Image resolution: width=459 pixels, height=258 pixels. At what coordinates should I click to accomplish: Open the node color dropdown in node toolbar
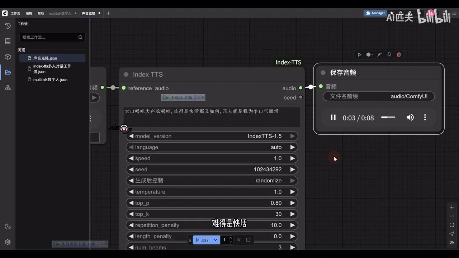pos(369,54)
